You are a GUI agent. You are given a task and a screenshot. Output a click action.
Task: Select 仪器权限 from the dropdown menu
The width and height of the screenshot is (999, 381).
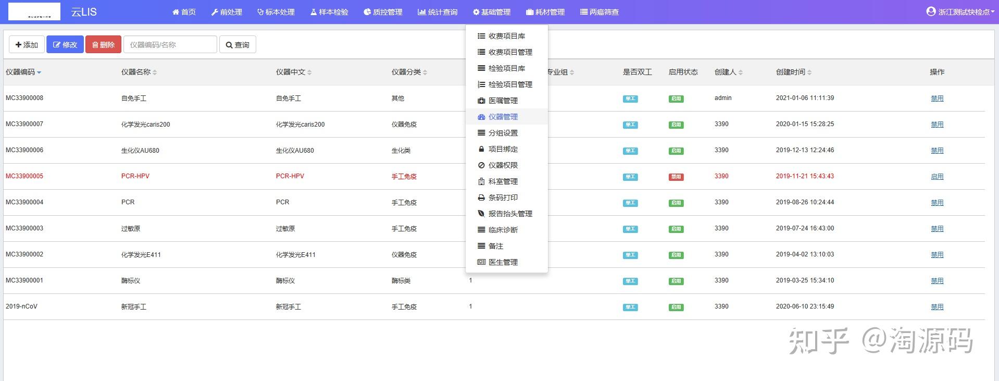[503, 165]
